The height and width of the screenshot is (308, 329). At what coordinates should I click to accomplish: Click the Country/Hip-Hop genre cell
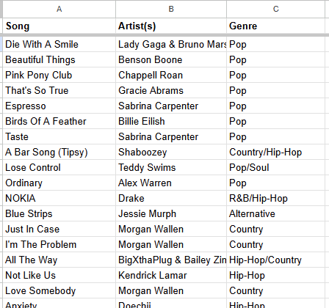(276, 152)
